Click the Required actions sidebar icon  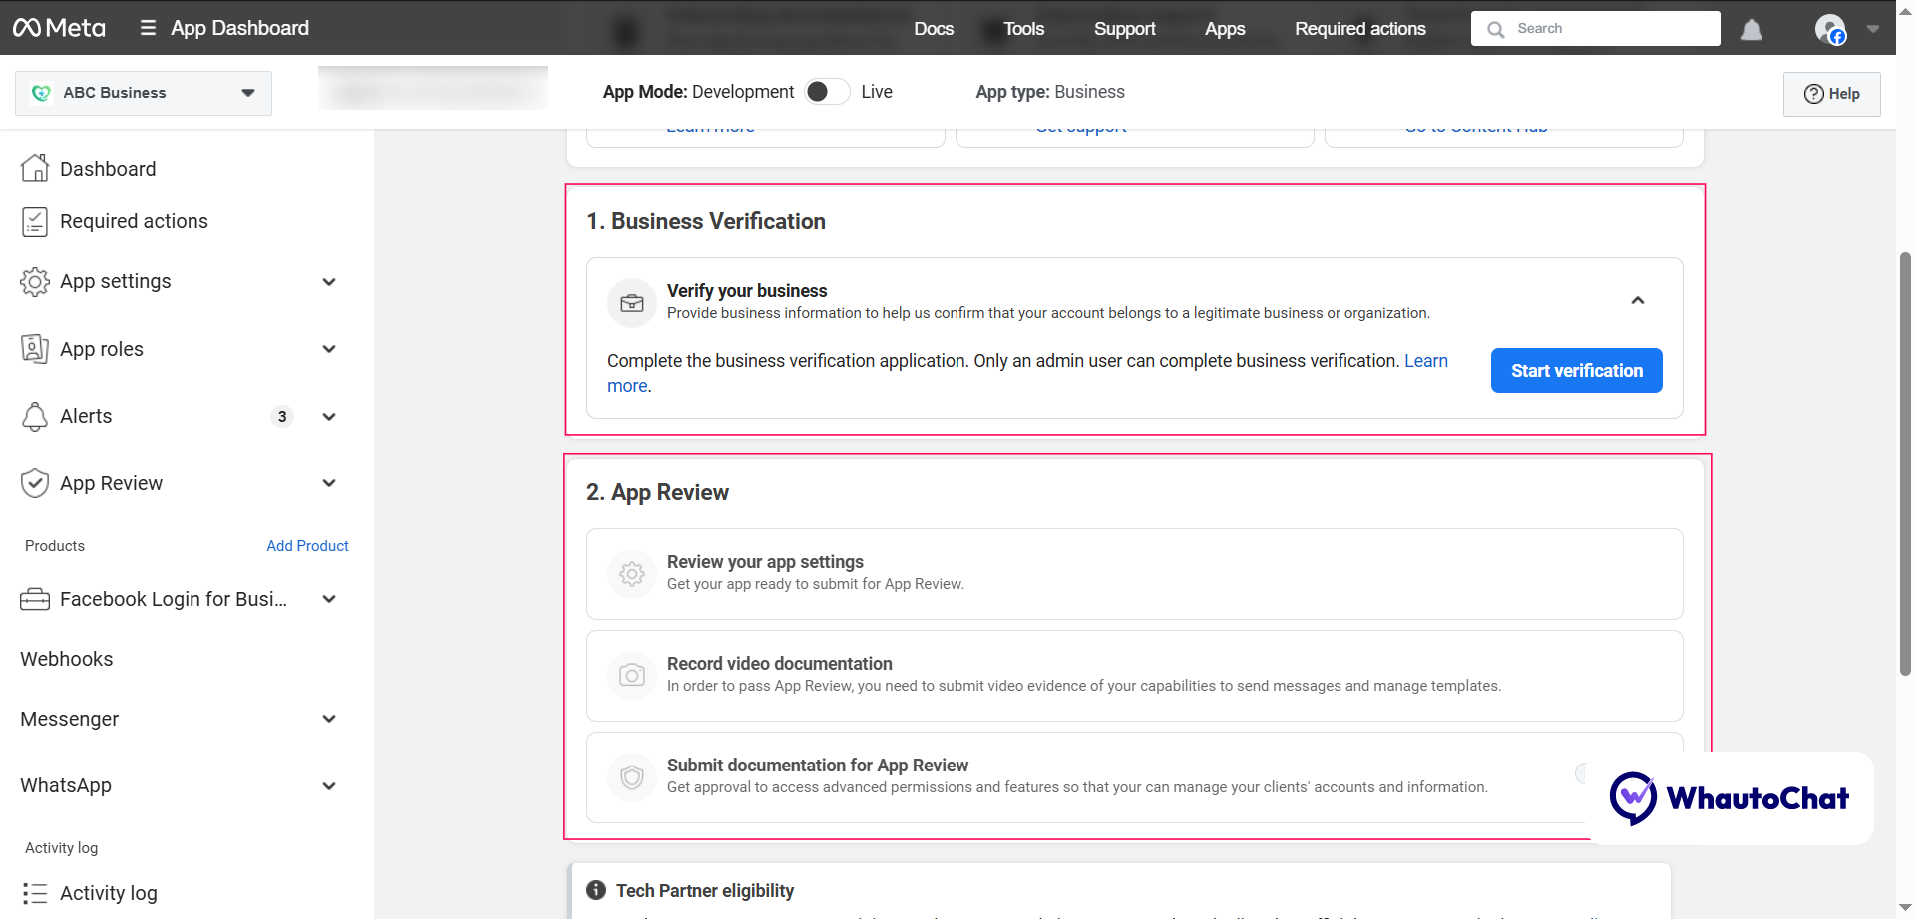pyautogui.click(x=35, y=221)
